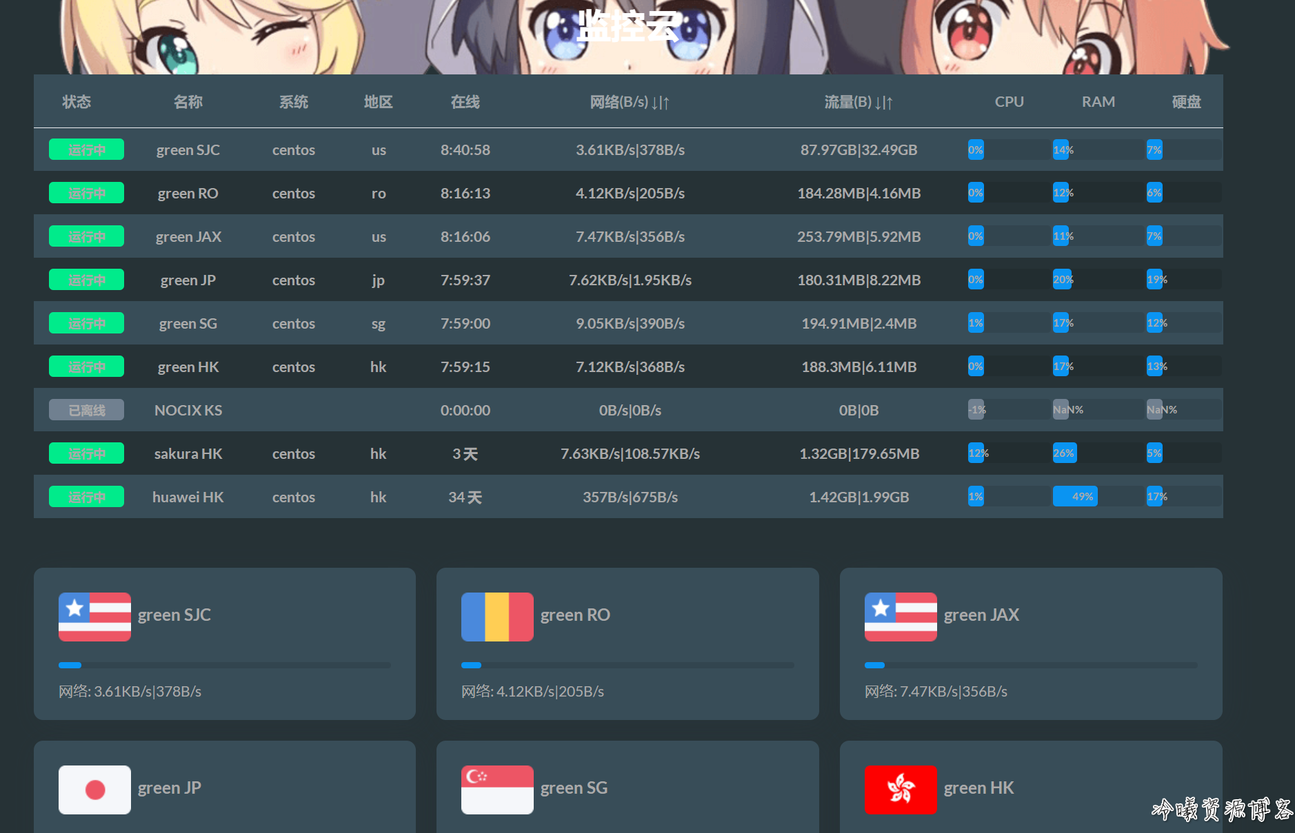Image resolution: width=1295 pixels, height=833 pixels.
Task: Click traffic value 87.97GB|32.49GB
Action: [859, 150]
